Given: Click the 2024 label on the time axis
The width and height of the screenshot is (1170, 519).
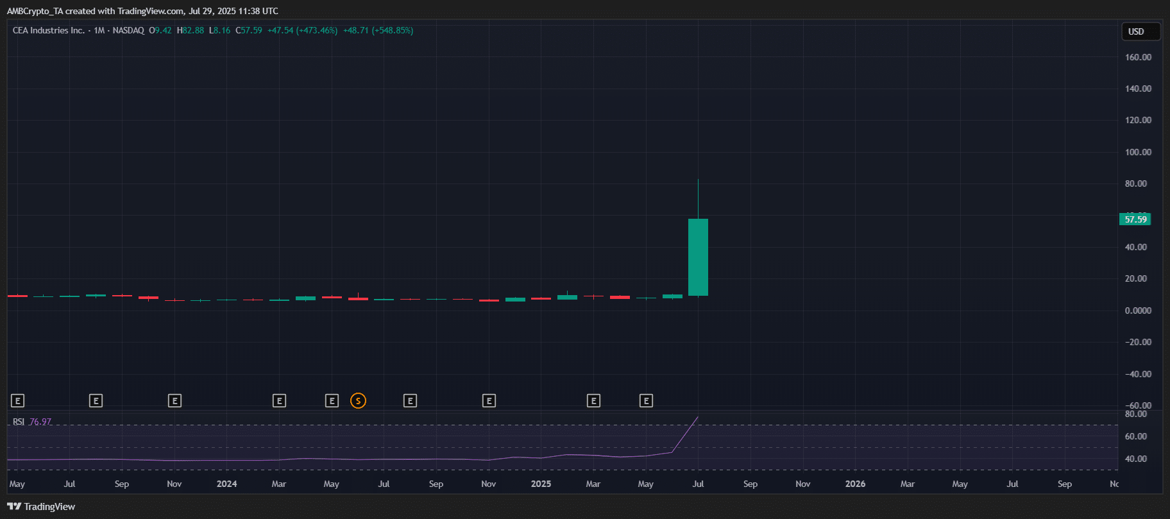Looking at the screenshot, I should click(226, 484).
